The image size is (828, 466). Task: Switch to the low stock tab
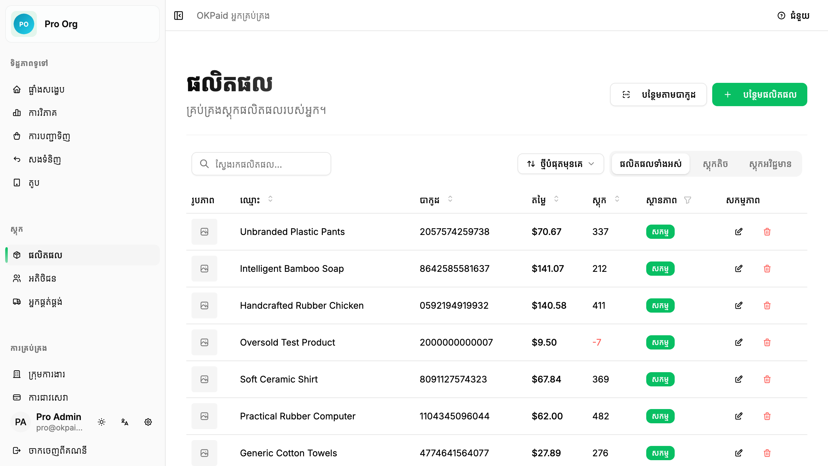tap(715, 164)
